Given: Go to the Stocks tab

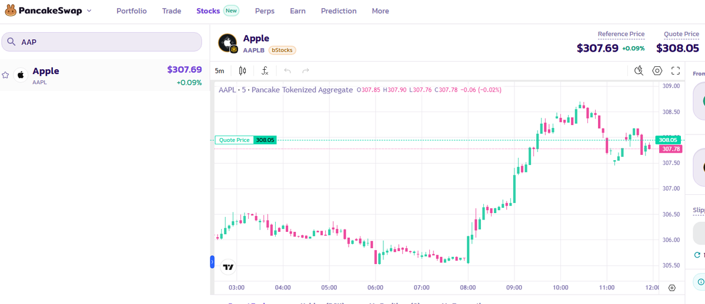Looking at the screenshot, I should [x=208, y=11].
